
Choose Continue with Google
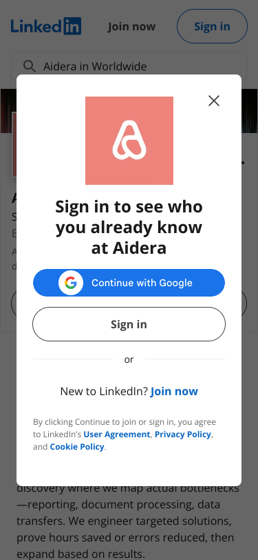pyautogui.click(x=129, y=283)
